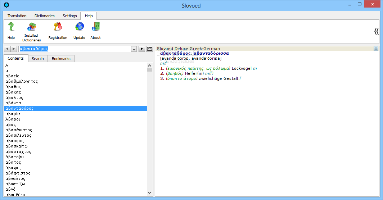
Task: Maximize the Slovoed window
Action: click(x=360, y=4)
